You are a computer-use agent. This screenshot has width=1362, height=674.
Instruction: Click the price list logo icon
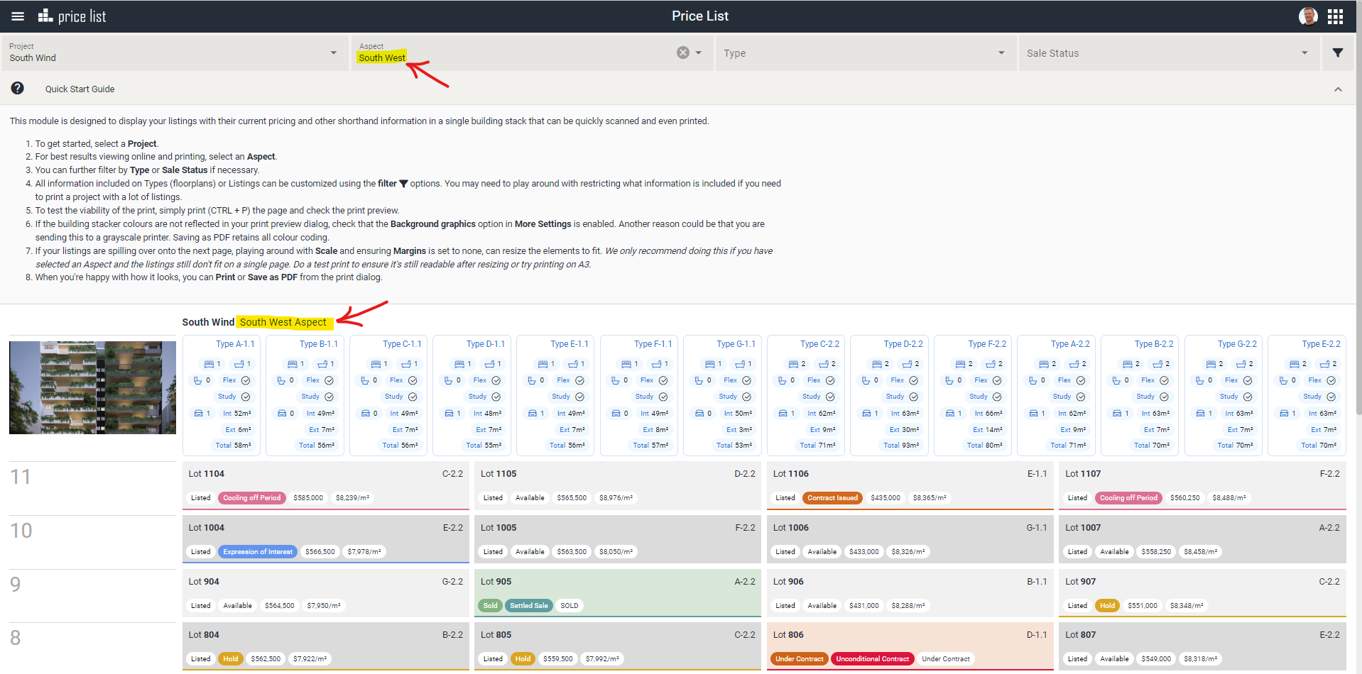[x=45, y=16]
